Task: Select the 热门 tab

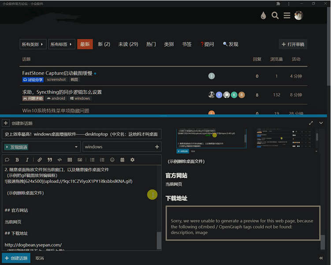Action: pyautogui.click(x=151, y=44)
